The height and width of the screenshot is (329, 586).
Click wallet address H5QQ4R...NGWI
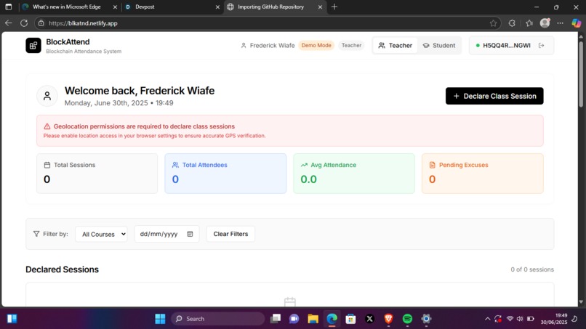pyautogui.click(x=507, y=46)
